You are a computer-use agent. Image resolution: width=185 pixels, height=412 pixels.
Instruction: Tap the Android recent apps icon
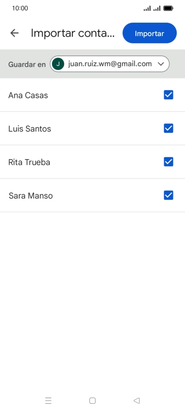[48, 401]
